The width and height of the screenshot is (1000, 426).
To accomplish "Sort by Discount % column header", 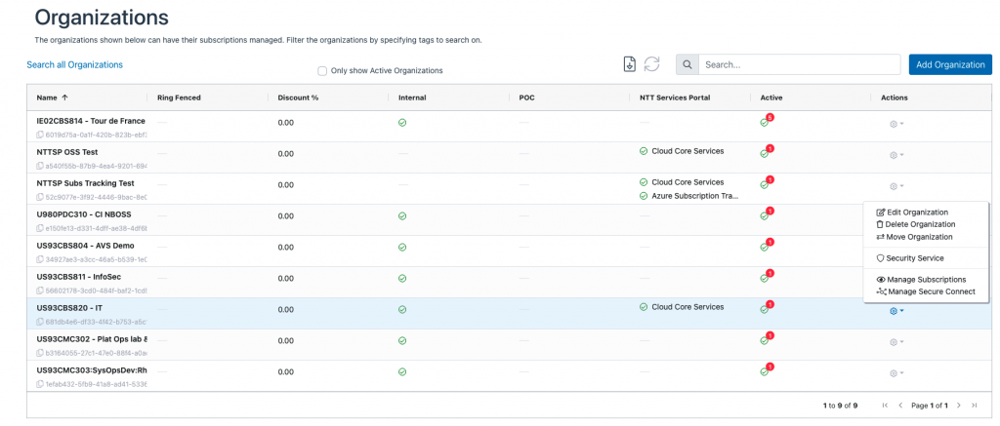I will [298, 97].
